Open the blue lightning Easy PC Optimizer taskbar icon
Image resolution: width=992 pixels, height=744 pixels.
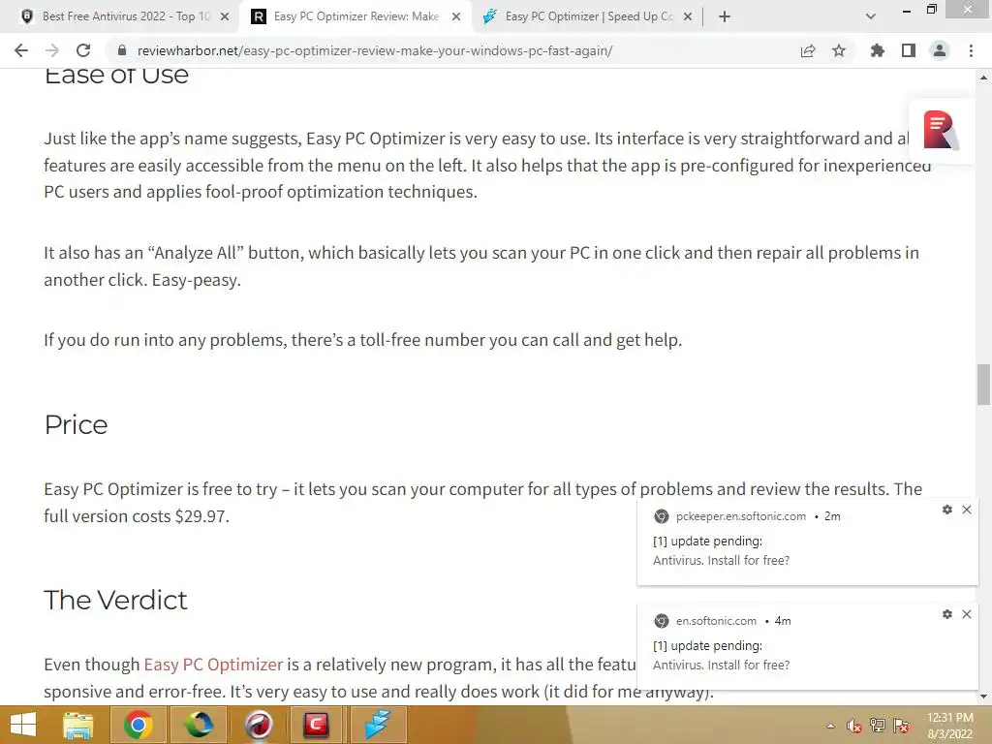[377, 725]
